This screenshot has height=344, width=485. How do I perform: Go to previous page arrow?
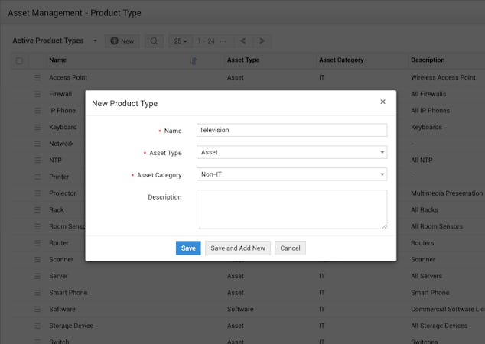(243, 41)
